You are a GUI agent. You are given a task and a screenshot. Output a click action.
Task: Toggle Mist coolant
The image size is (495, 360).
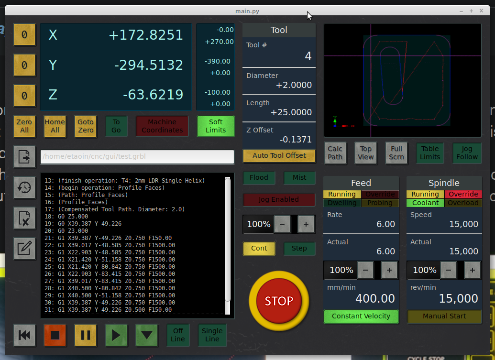299,178
